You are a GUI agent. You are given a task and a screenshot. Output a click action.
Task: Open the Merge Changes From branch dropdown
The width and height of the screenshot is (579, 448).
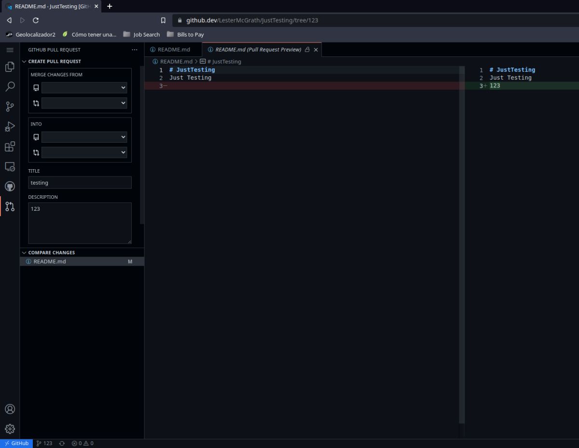click(84, 103)
